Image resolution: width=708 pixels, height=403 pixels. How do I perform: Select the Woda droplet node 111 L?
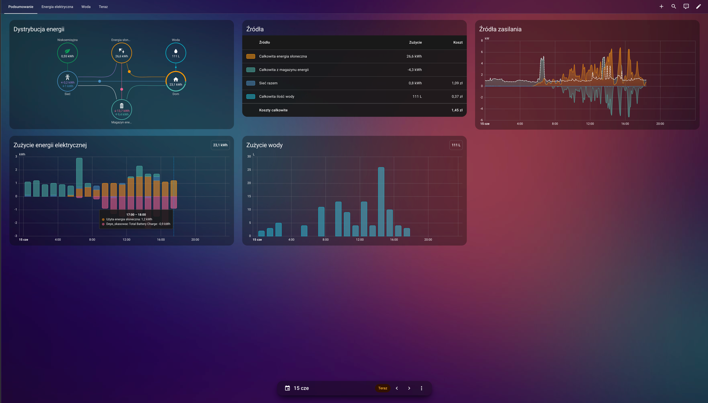point(176,53)
